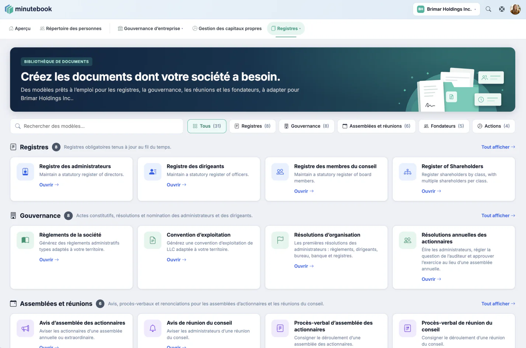The image size is (526, 348).
Task: Open Registre des administrateurs via Ouvrir
Action: pos(49,185)
